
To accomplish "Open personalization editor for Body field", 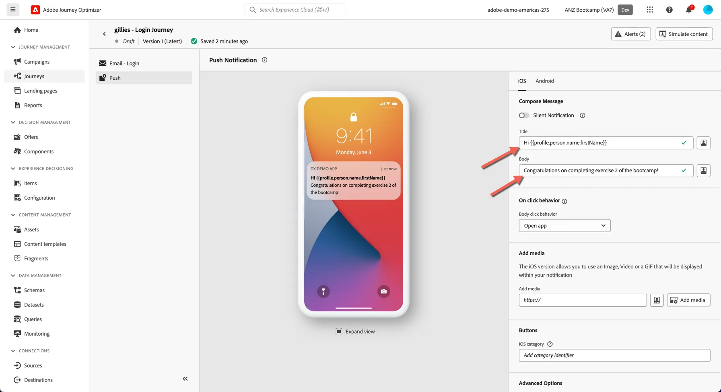I will [x=703, y=171].
